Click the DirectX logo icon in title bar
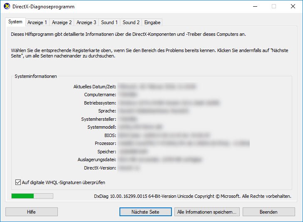This screenshot has height=222, width=303. tap(7, 6)
